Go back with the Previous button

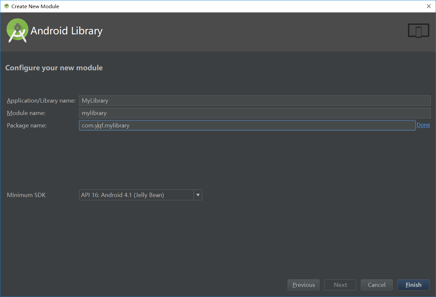tap(304, 285)
